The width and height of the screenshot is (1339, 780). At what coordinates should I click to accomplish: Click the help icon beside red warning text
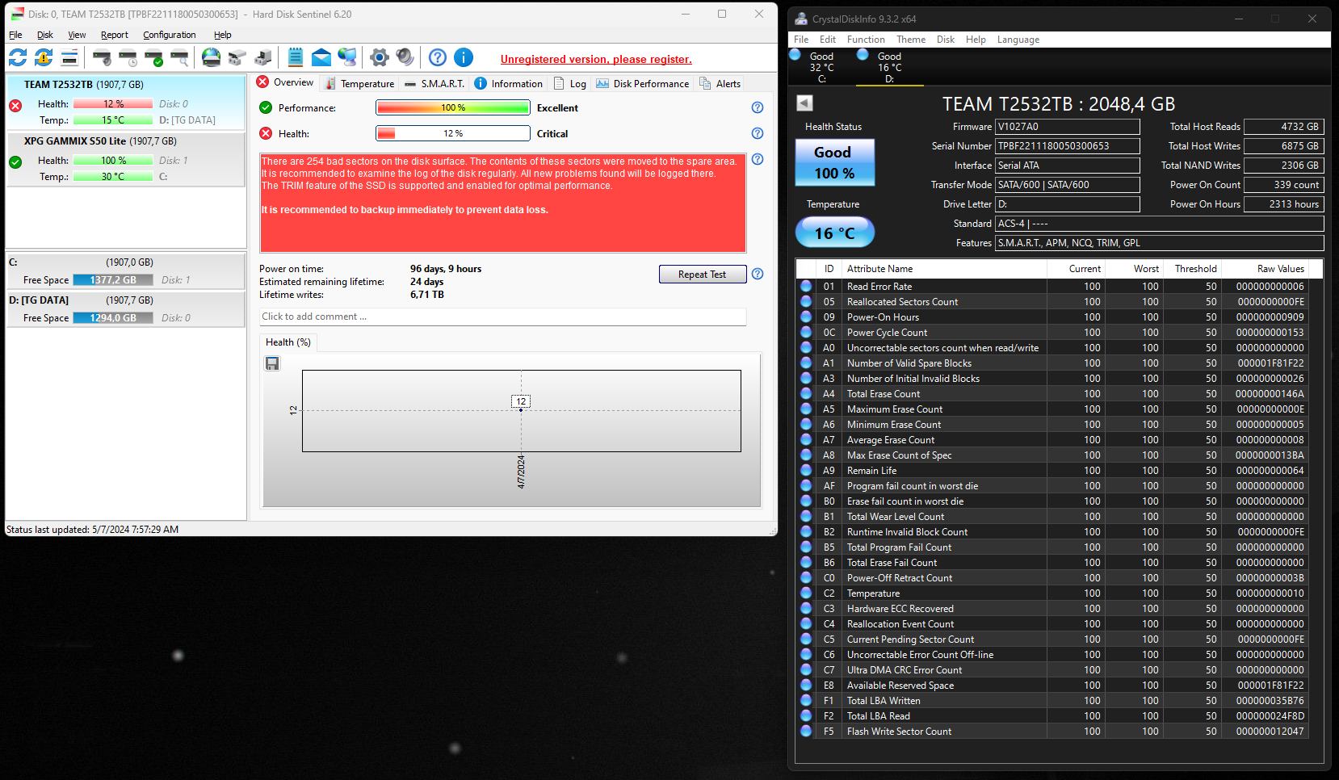(758, 159)
